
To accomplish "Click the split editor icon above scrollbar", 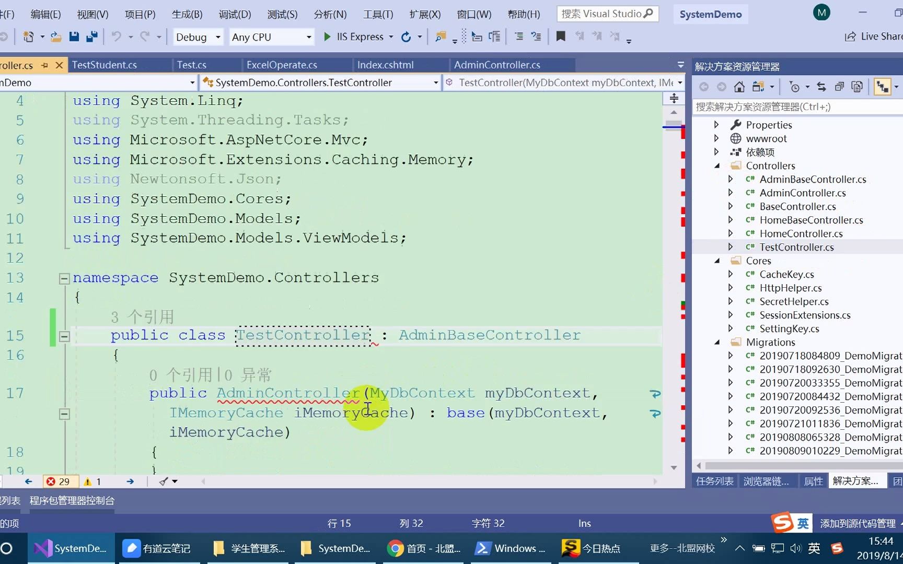I will (x=674, y=98).
